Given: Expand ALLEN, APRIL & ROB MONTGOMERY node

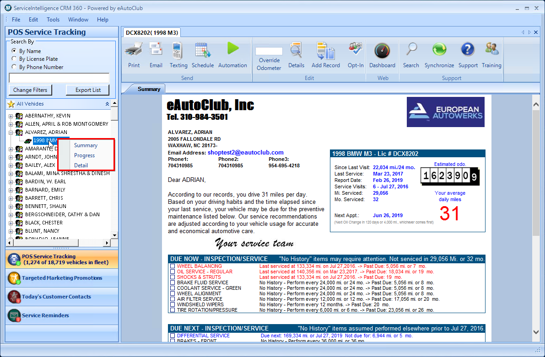Looking at the screenshot, I should point(11,124).
